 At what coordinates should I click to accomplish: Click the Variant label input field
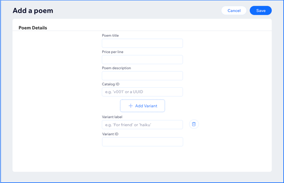point(142,125)
